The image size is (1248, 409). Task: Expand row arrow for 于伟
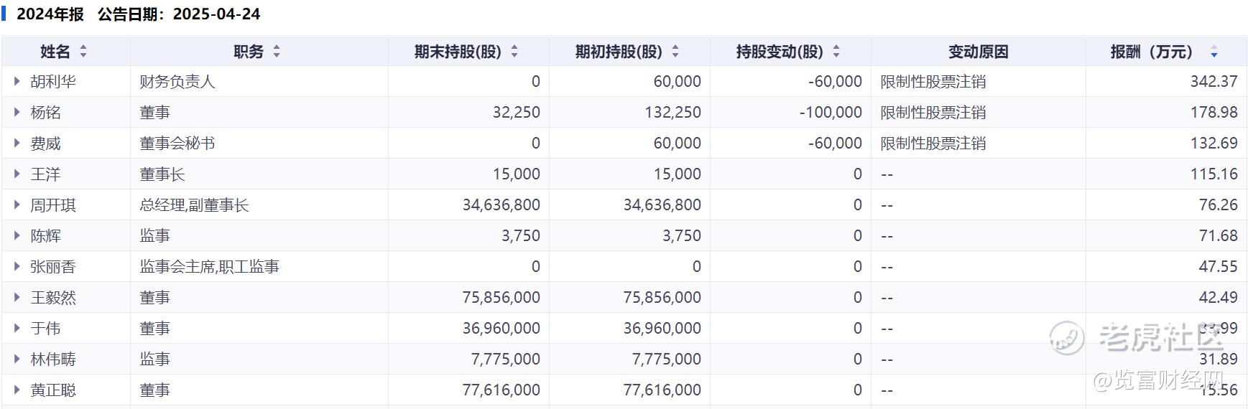(x=17, y=329)
